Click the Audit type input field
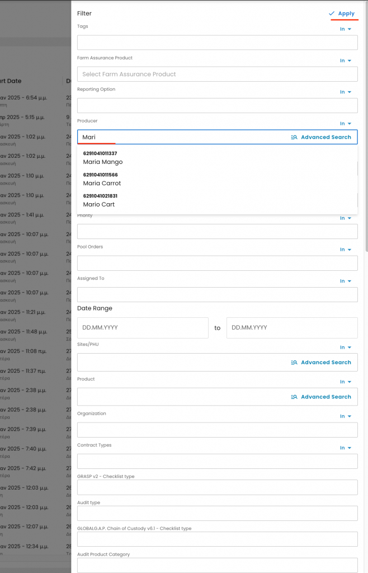Image resolution: width=368 pixels, height=573 pixels. tap(217, 514)
